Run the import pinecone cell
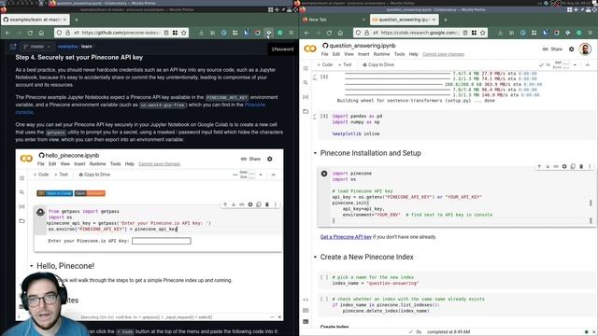The height and width of the screenshot is (336, 598). coord(324,174)
